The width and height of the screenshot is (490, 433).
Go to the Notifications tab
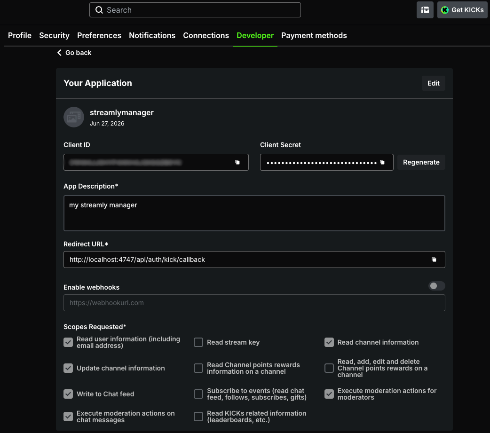[152, 35]
